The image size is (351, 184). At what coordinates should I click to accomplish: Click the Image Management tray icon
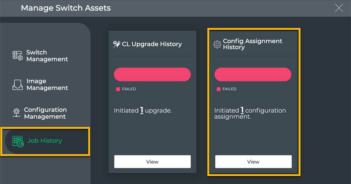(18, 85)
